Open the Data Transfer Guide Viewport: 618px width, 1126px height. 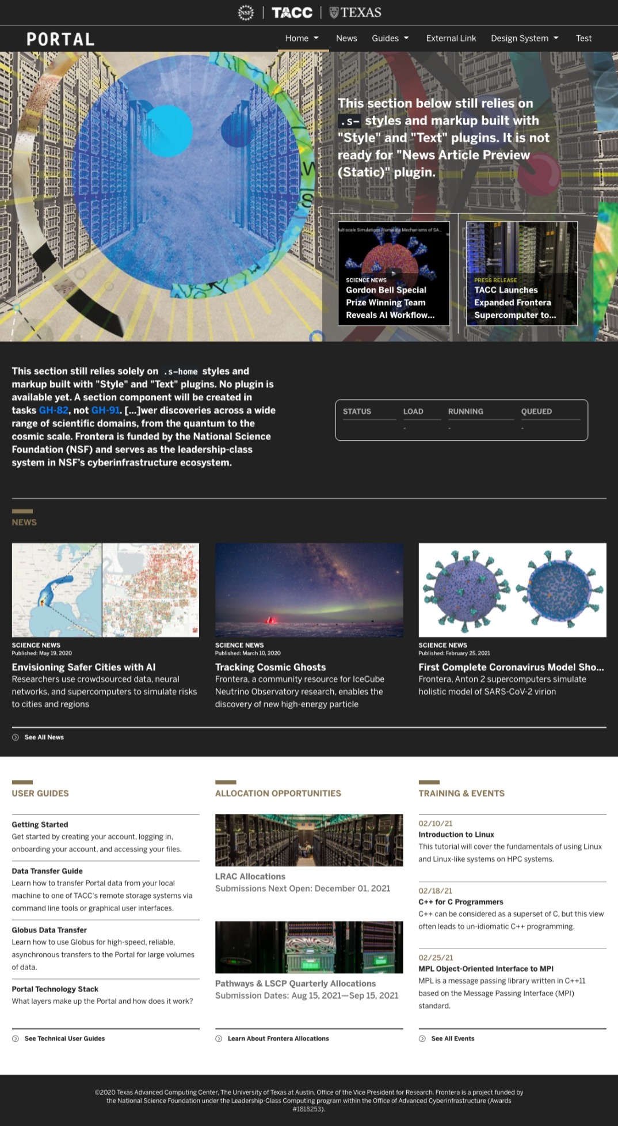coord(47,871)
